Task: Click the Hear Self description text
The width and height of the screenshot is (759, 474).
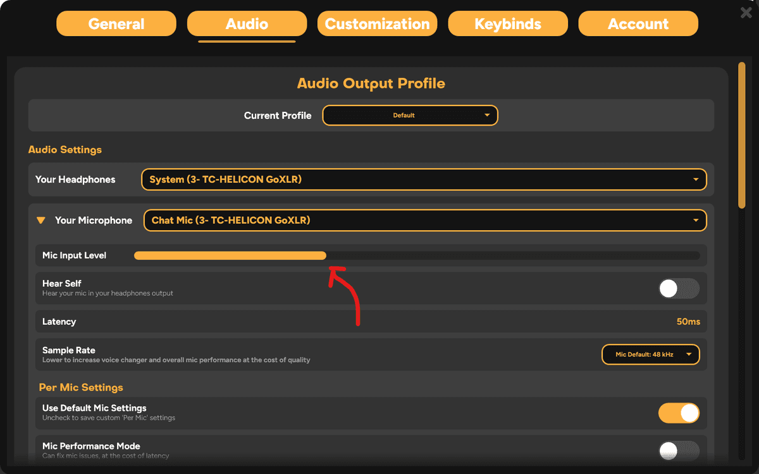Action: pos(108,293)
